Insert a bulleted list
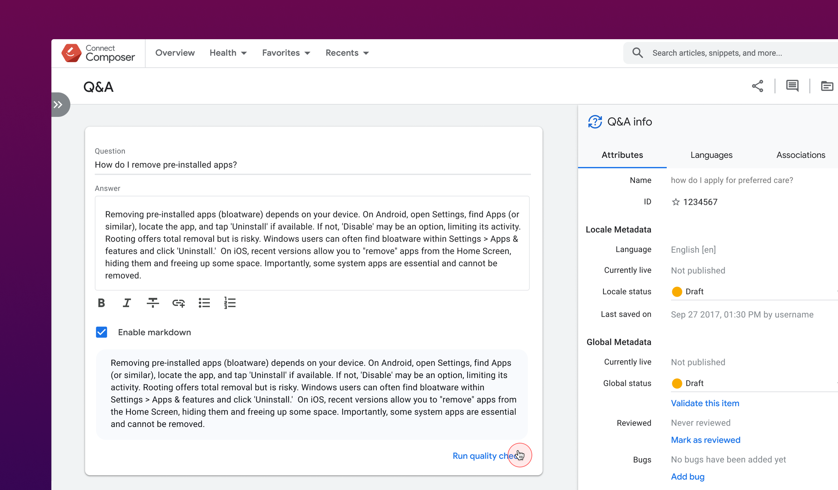 pos(204,303)
